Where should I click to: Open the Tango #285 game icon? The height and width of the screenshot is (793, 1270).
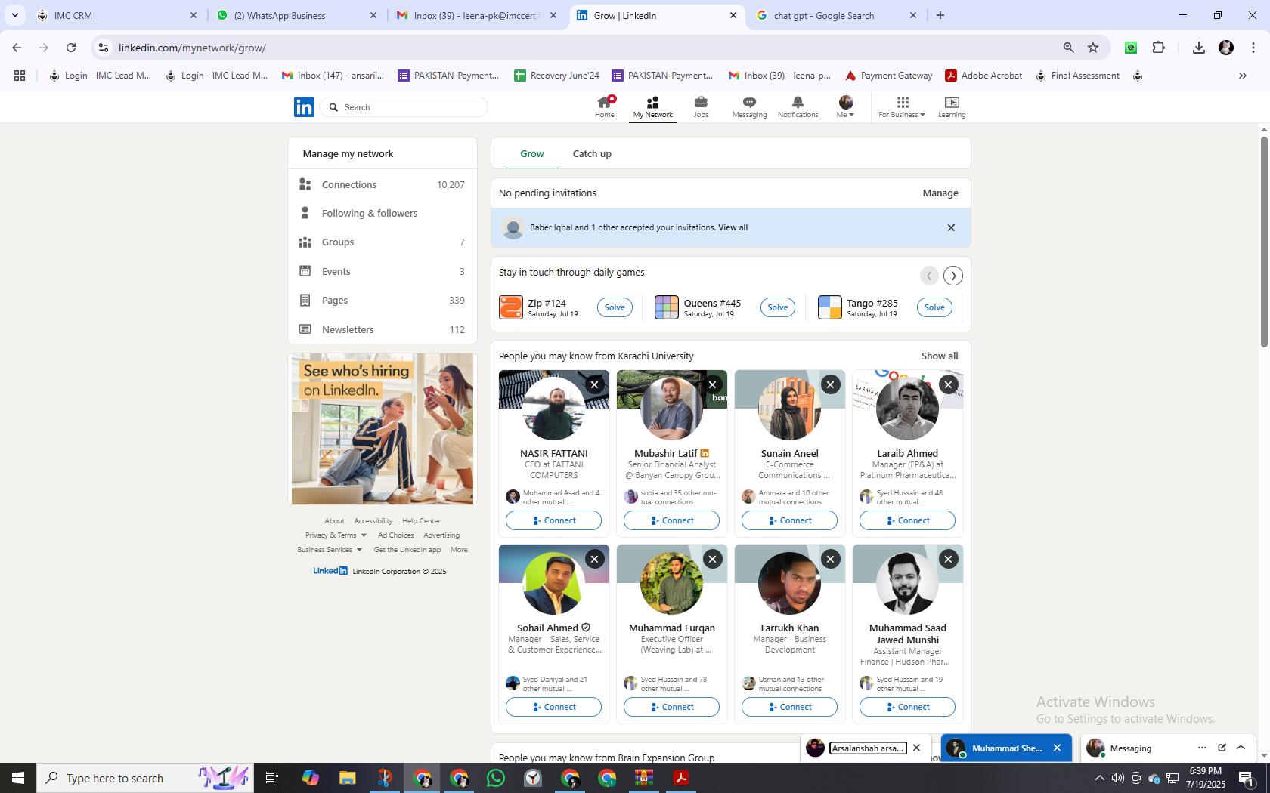(830, 307)
